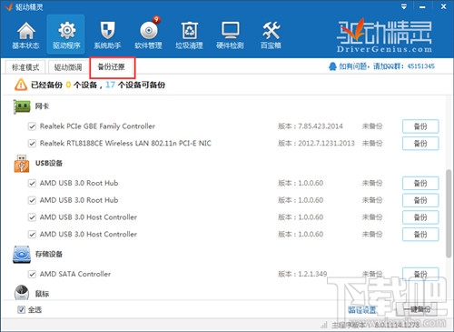Switch to the 标准模式 tab
The image size is (454, 332).
click(x=25, y=67)
